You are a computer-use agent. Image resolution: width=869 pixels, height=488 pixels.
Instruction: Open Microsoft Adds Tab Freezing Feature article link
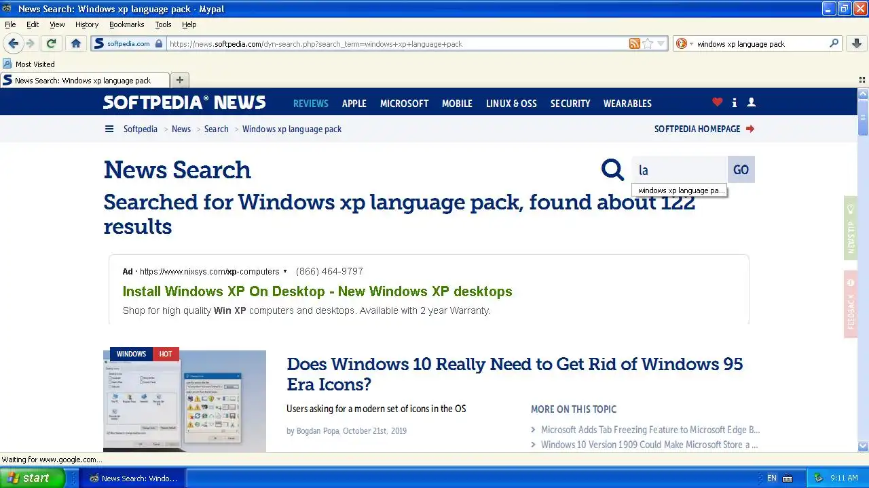(650, 430)
